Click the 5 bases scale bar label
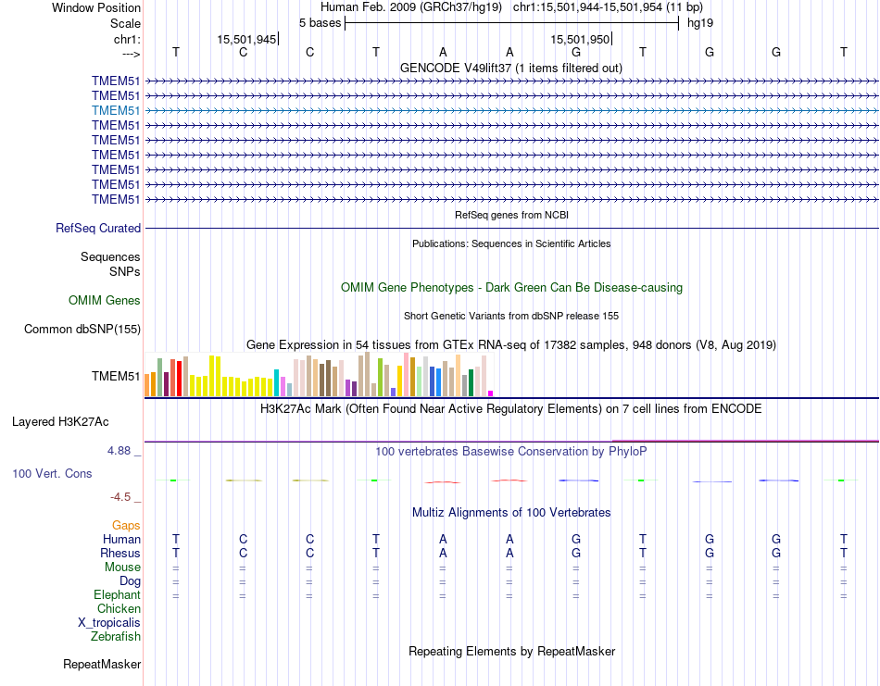 click(320, 23)
